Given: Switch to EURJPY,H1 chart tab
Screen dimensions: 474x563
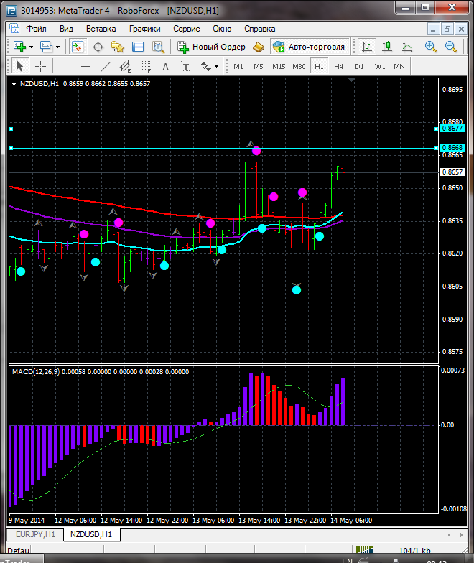Looking at the screenshot, I should [x=35, y=534].
